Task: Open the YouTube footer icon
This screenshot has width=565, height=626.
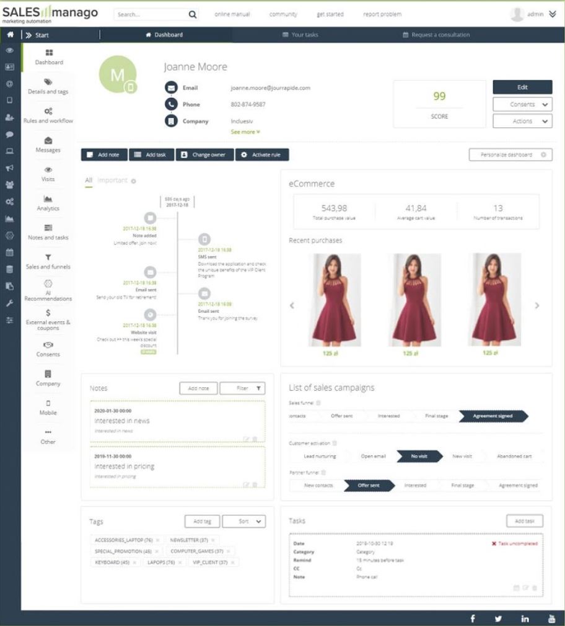Action: [551, 619]
